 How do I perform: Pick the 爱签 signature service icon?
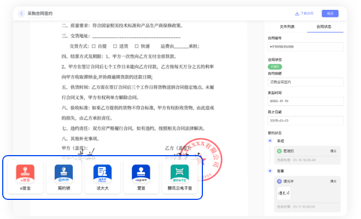[141, 174]
